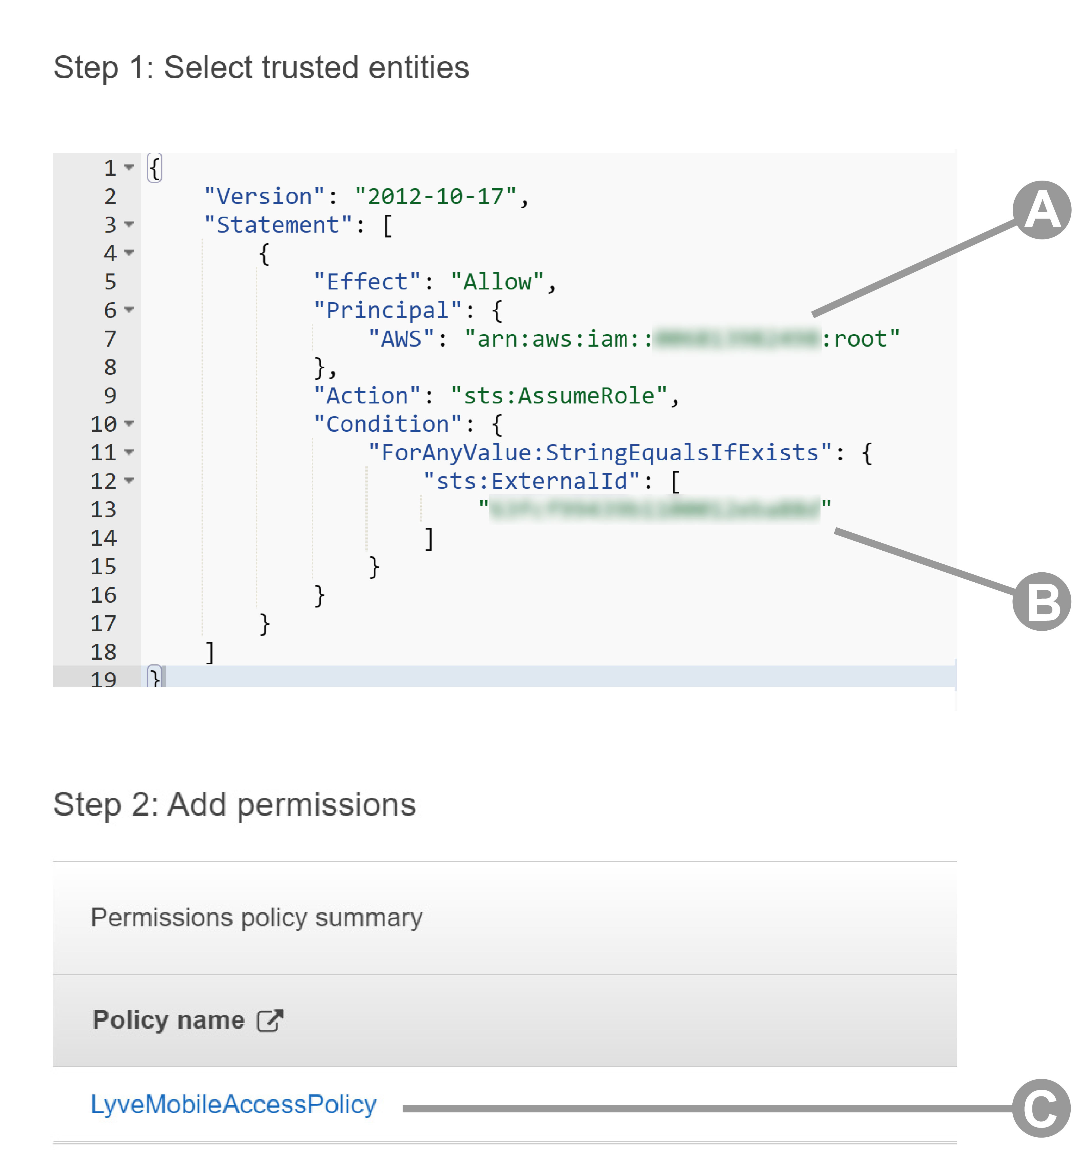This screenshot has height=1167, width=1091.
Task: Toggle the fold arrow on line 4
Action: (x=129, y=253)
